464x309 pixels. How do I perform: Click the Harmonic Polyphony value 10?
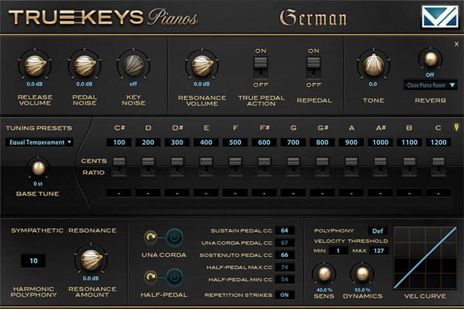click(34, 261)
